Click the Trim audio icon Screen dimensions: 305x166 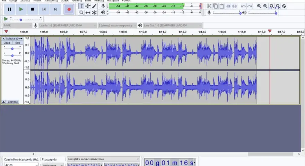pyautogui.click(x=228, y=6)
